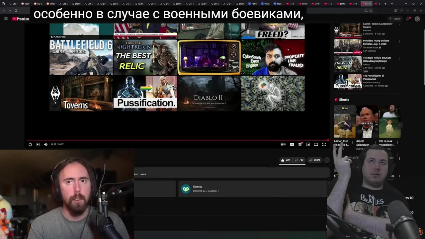Click The White House channel name
Screen dimensions: 425x239
(x=371, y=47)
